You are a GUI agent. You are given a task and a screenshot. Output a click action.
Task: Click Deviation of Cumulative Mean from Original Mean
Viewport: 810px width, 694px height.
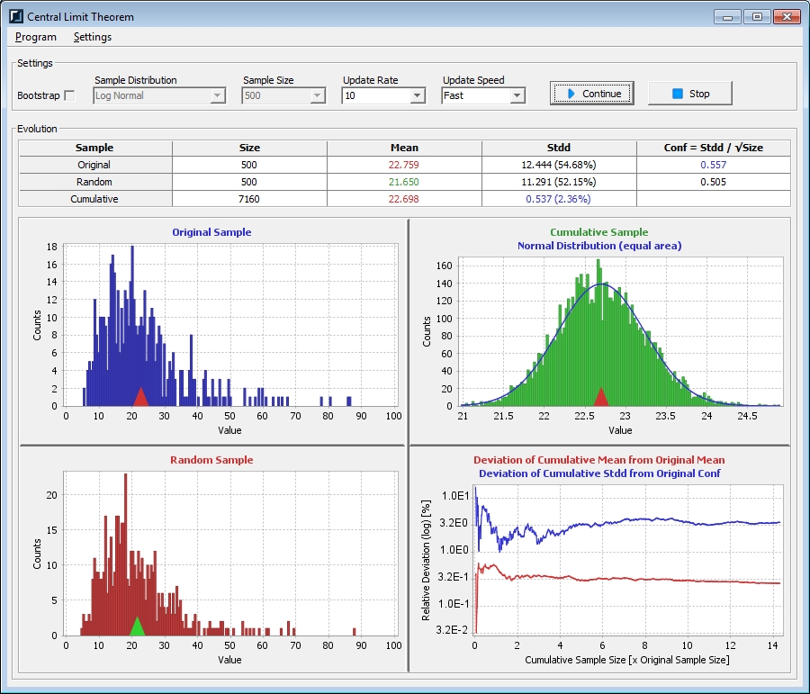pyautogui.click(x=599, y=460)
